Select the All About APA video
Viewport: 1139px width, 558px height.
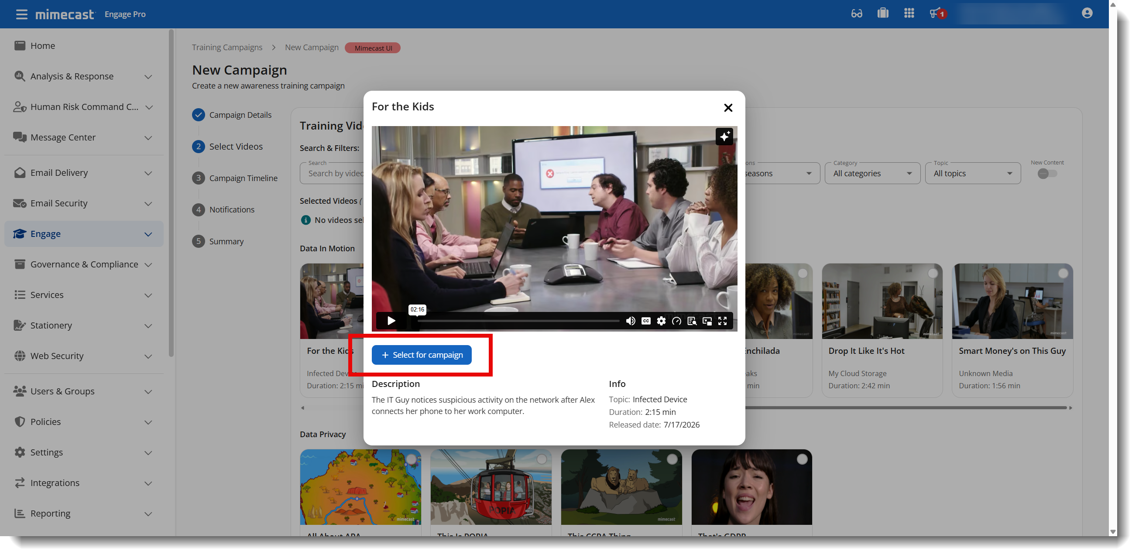coord(411,459)
